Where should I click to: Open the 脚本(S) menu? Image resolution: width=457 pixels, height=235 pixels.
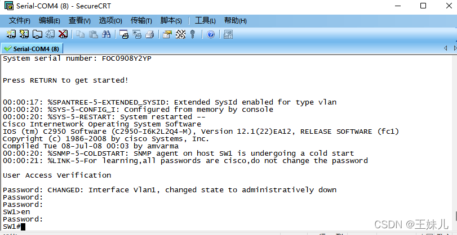171,21
